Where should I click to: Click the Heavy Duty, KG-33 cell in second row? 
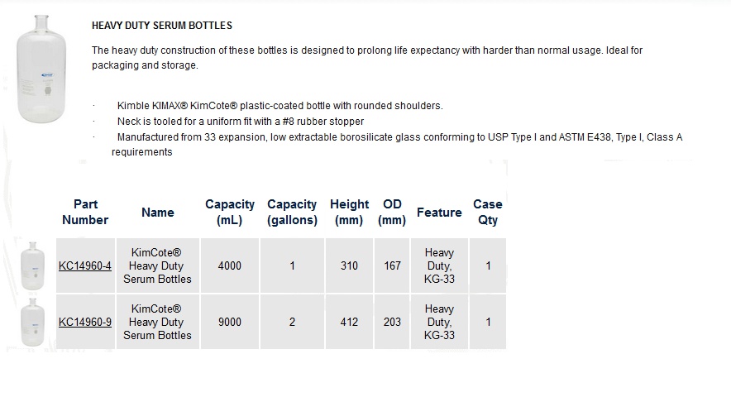439,323
